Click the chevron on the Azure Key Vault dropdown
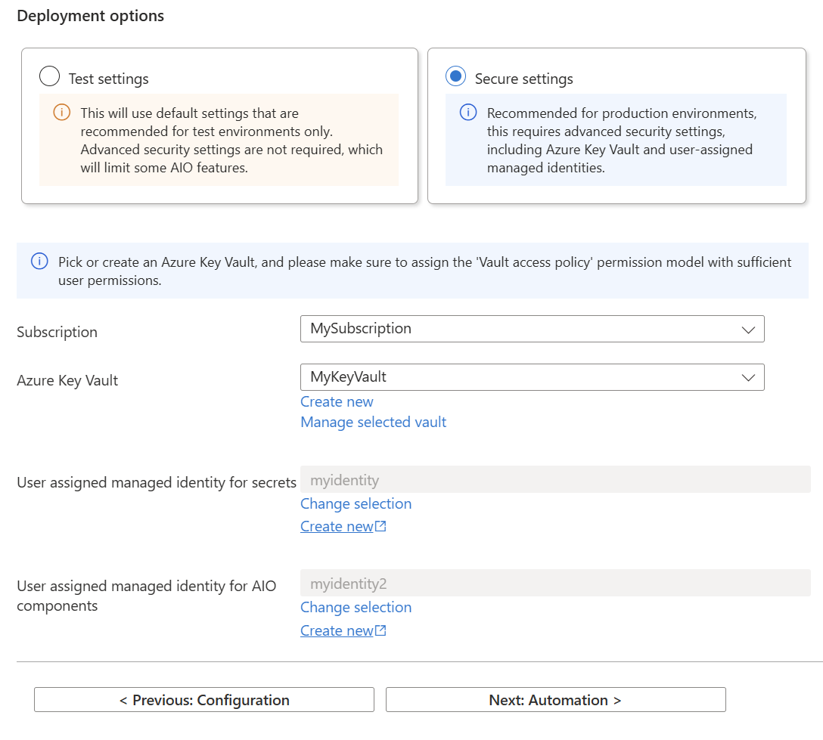This screenshot has width=823, height=740. (748, 377)
